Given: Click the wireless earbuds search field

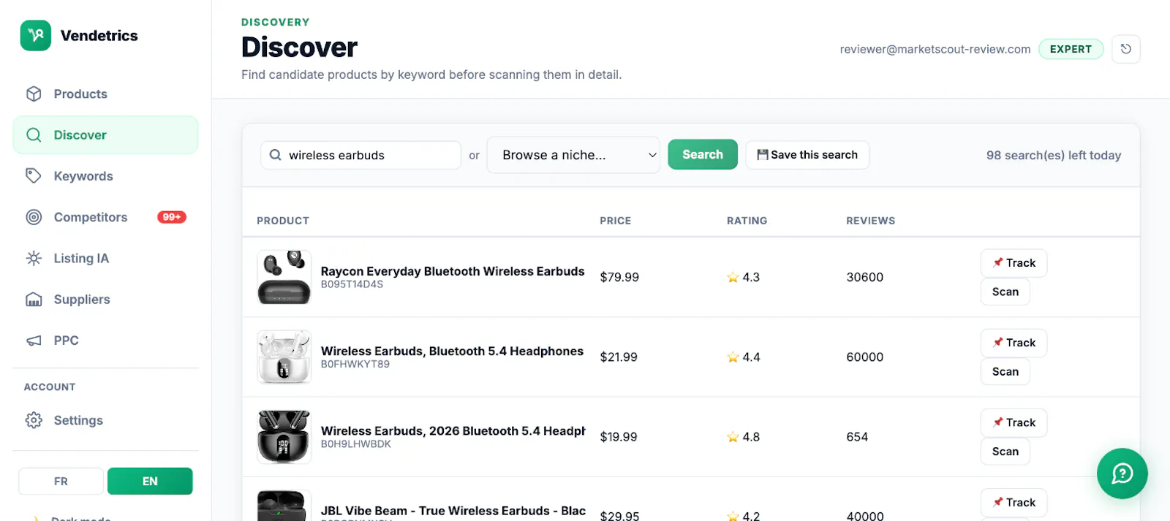Looking at the screenshot, I should (361, 155).
